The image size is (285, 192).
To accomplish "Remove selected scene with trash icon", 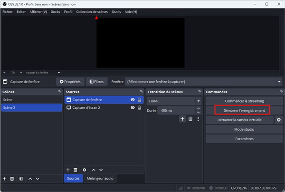I will click(12, 179).
